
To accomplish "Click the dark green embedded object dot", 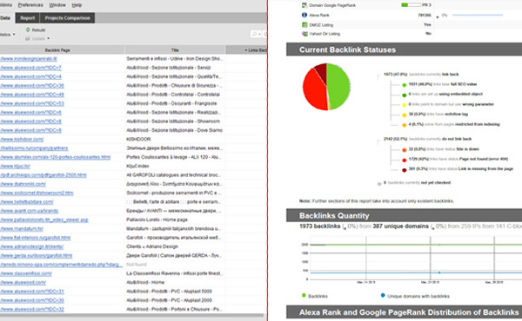I will pos(405,95).
